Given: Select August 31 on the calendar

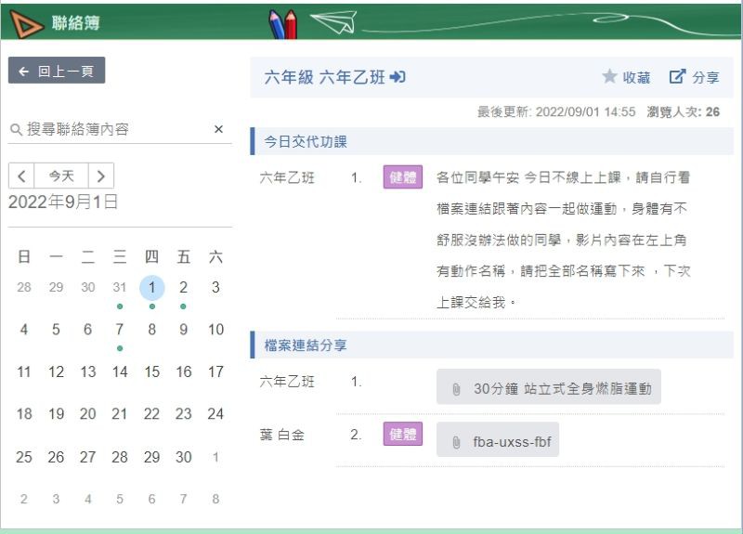Looking at the screenshot, I should click(x=120, y=287).
